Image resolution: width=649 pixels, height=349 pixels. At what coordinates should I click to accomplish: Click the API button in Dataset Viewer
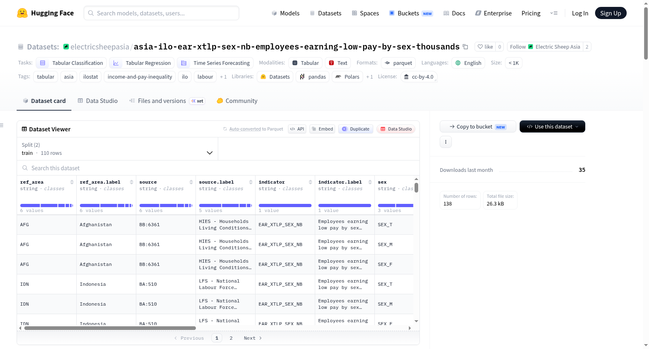[297, 129]
